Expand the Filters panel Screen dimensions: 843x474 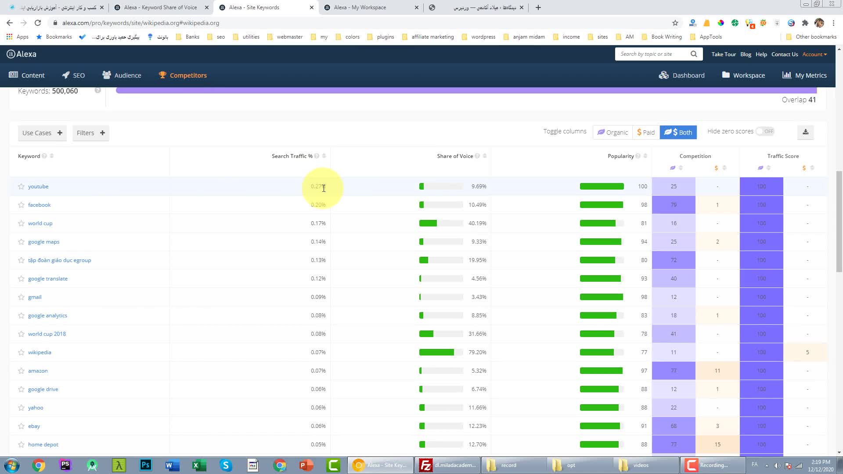pyautogui.click(x=90, y=133)
